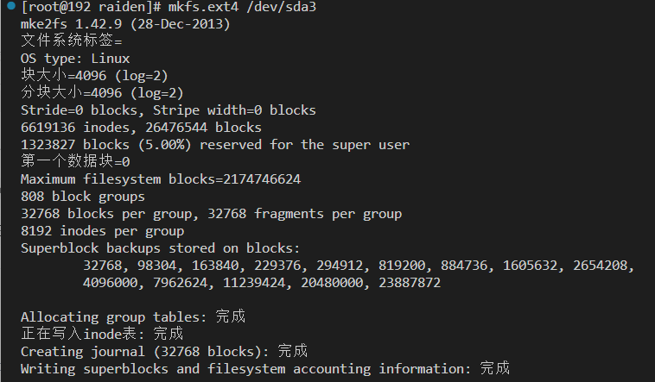Click the Maximum filesystem blocks line
The height and width of the screenshot is (382, 655).
click(161, 179)
